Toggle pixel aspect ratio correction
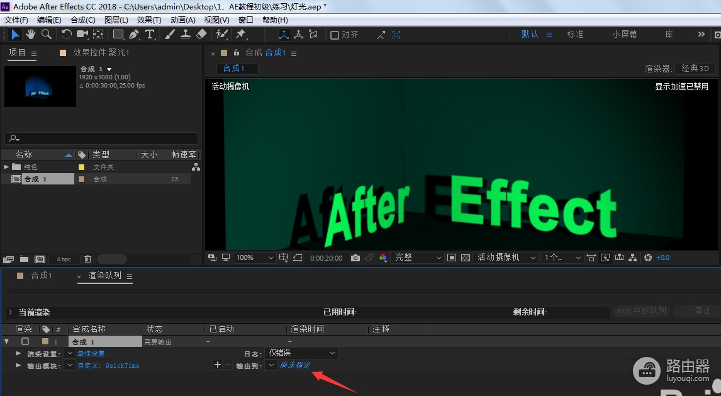 pyautogui.click(x=591, y=257)
